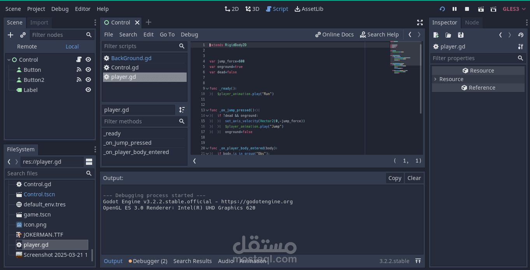Create a new resource in Inspector
Screen dimensions: 530x270
pyautogui.click(x=436, y=35)
